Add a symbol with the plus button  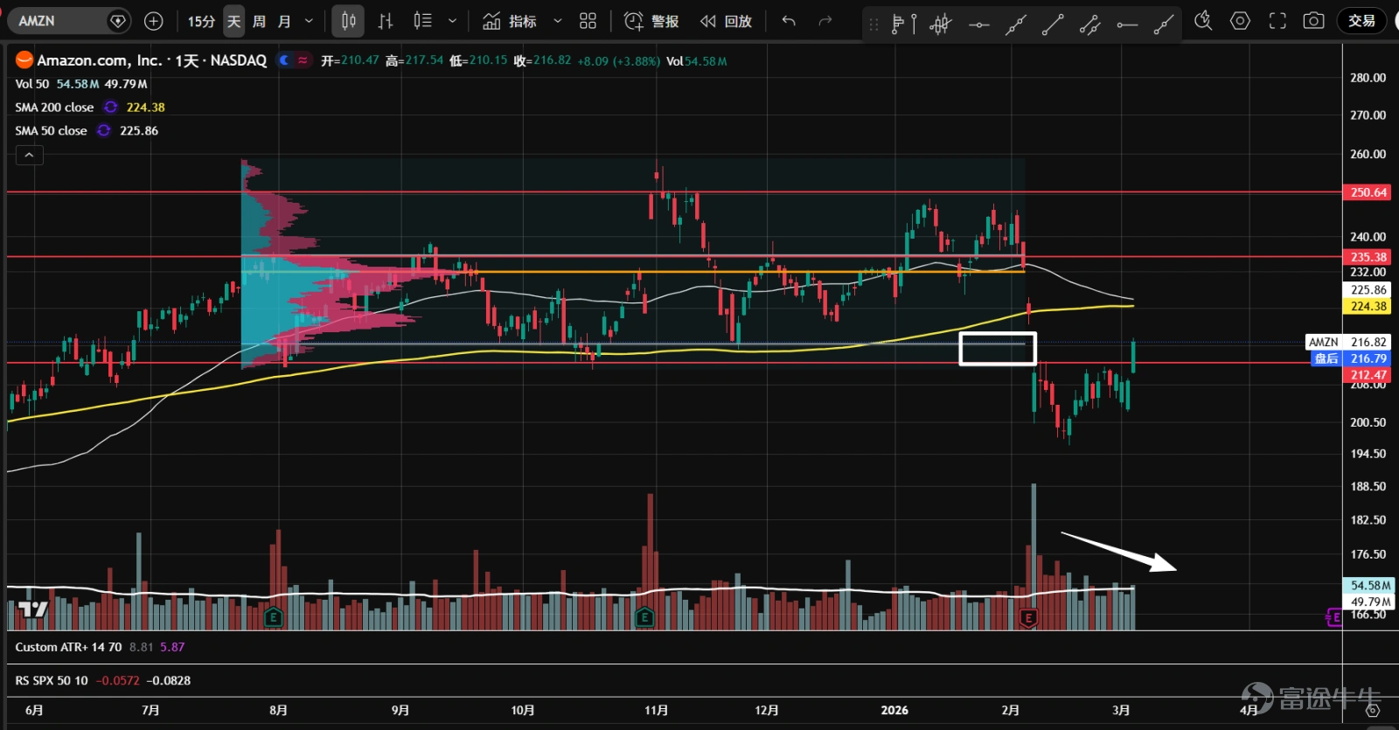(153, 21)
